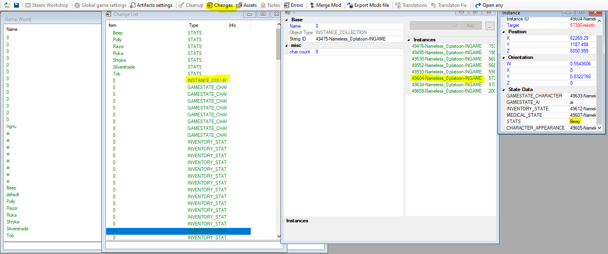Screen dimensions: 608x254
Task: Open Artifacts settings
Action: pos(151,5)
